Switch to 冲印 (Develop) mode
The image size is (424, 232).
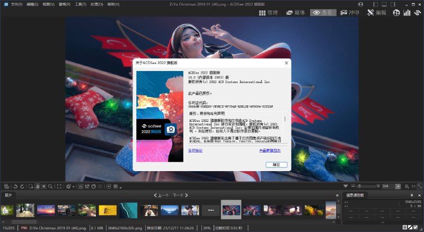350,13
